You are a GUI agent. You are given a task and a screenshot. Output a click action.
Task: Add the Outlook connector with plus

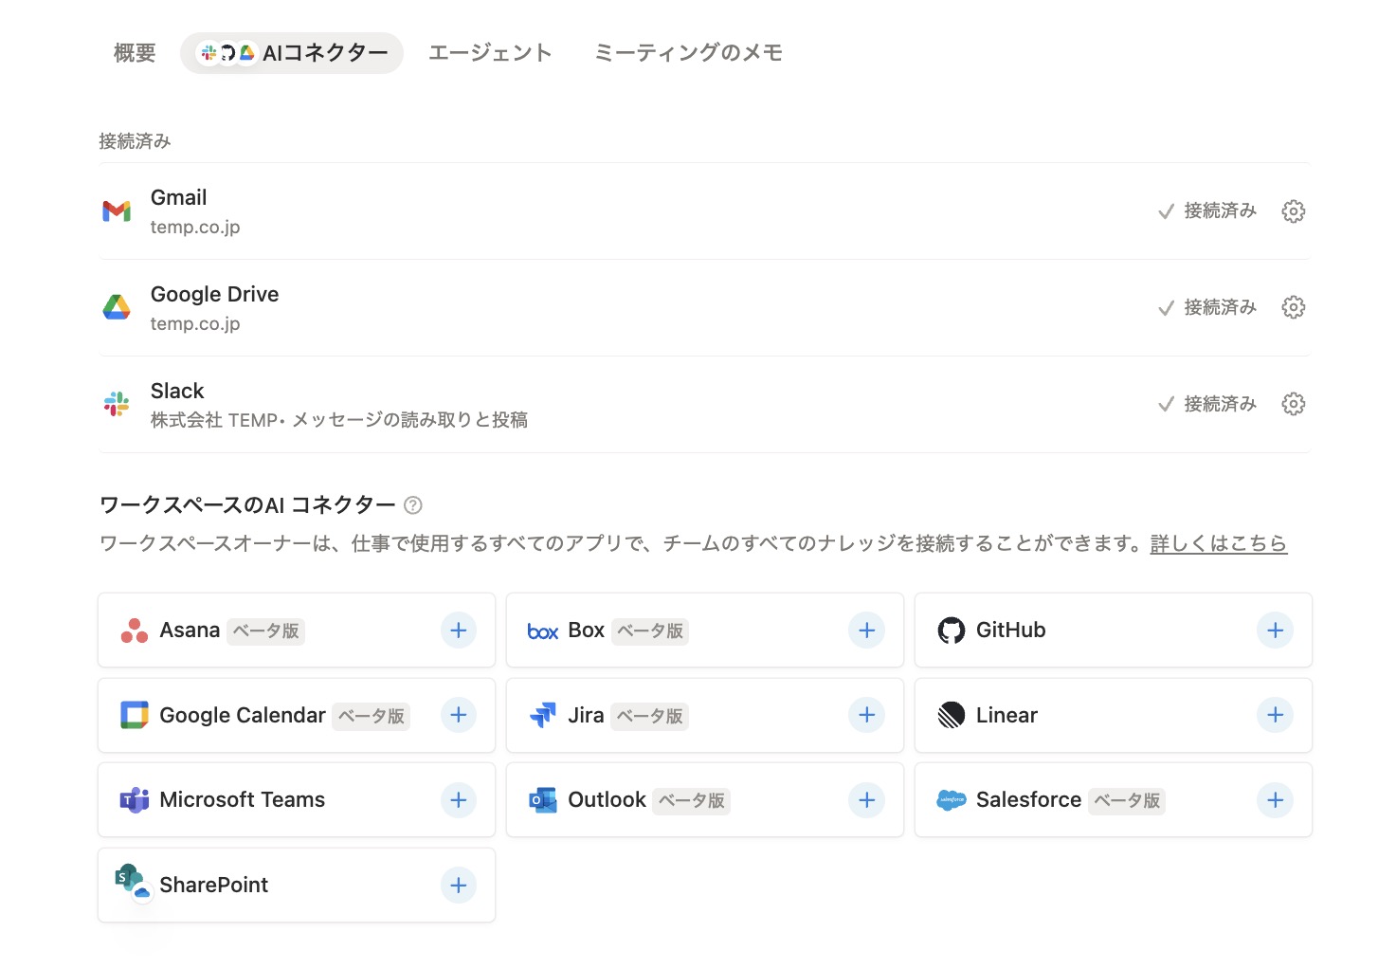(866, 800)
